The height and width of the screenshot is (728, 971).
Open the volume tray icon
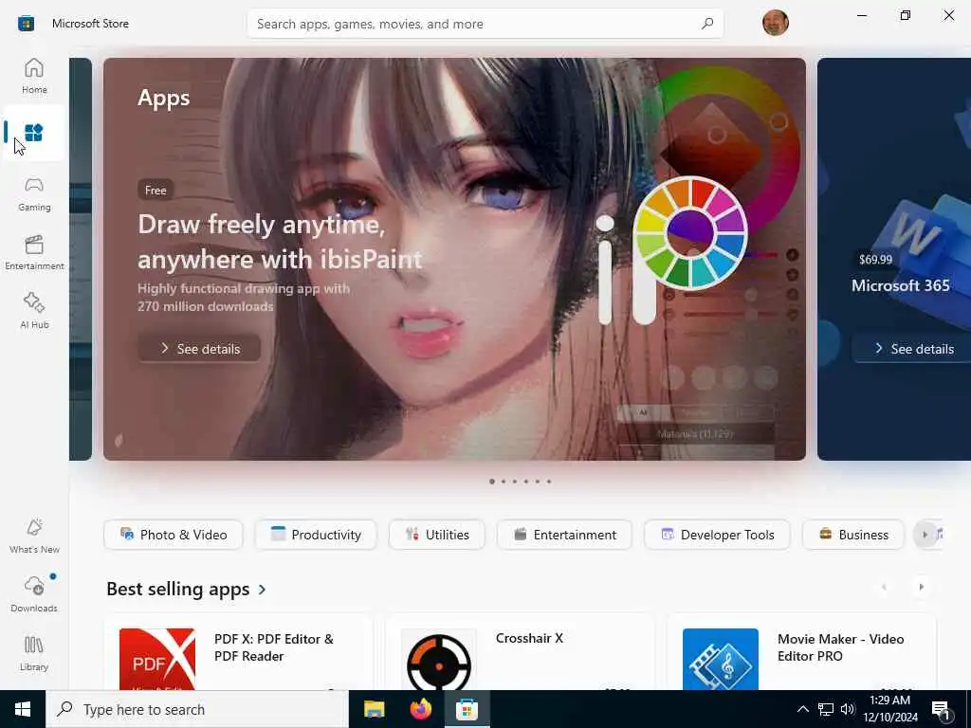(x=848, y=709)
